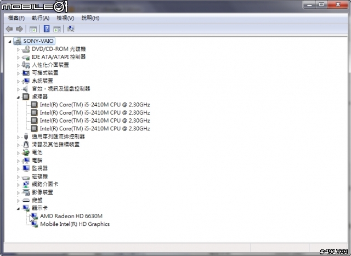Maximize the Device Manager window
Image resolution: width=351 pixels, height=256 pixels.
321,4
